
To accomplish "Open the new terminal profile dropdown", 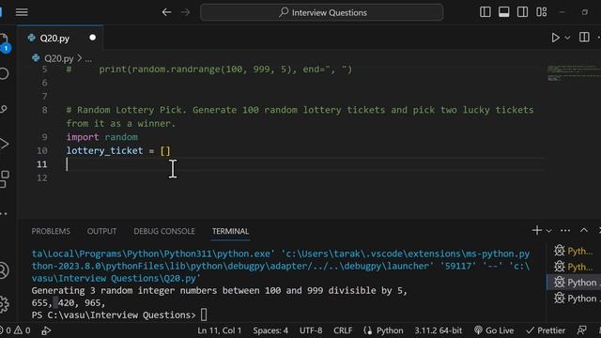I will (x=548, y=231).
